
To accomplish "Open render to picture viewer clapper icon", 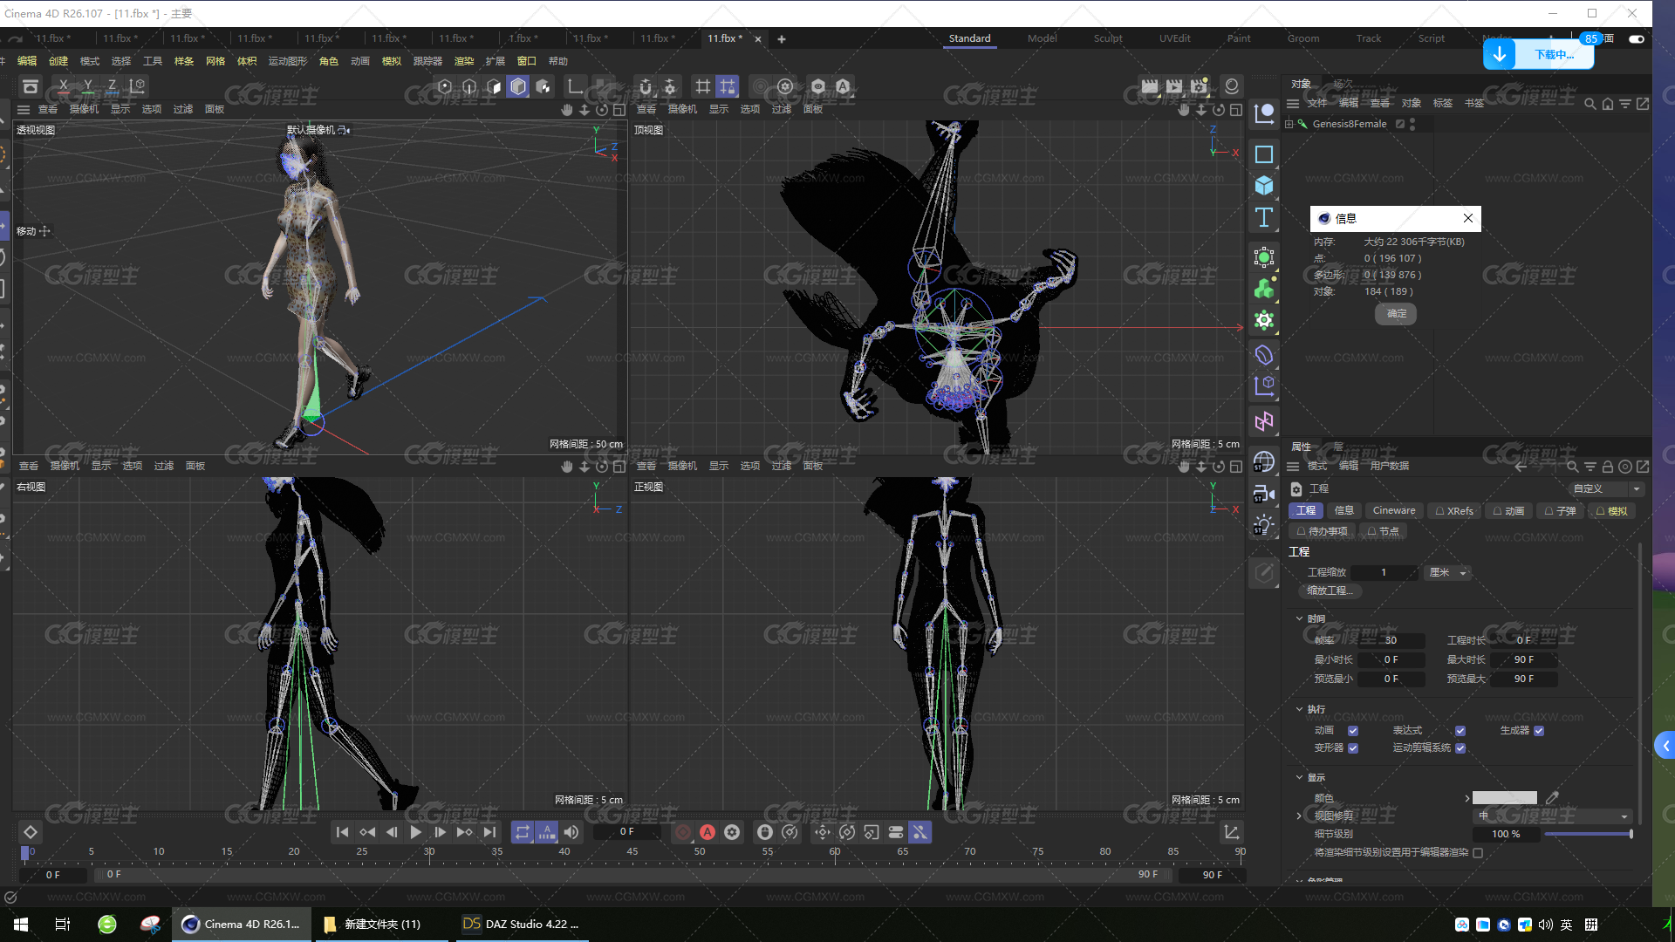I will pyautogui.click(x=1174, y=86).
